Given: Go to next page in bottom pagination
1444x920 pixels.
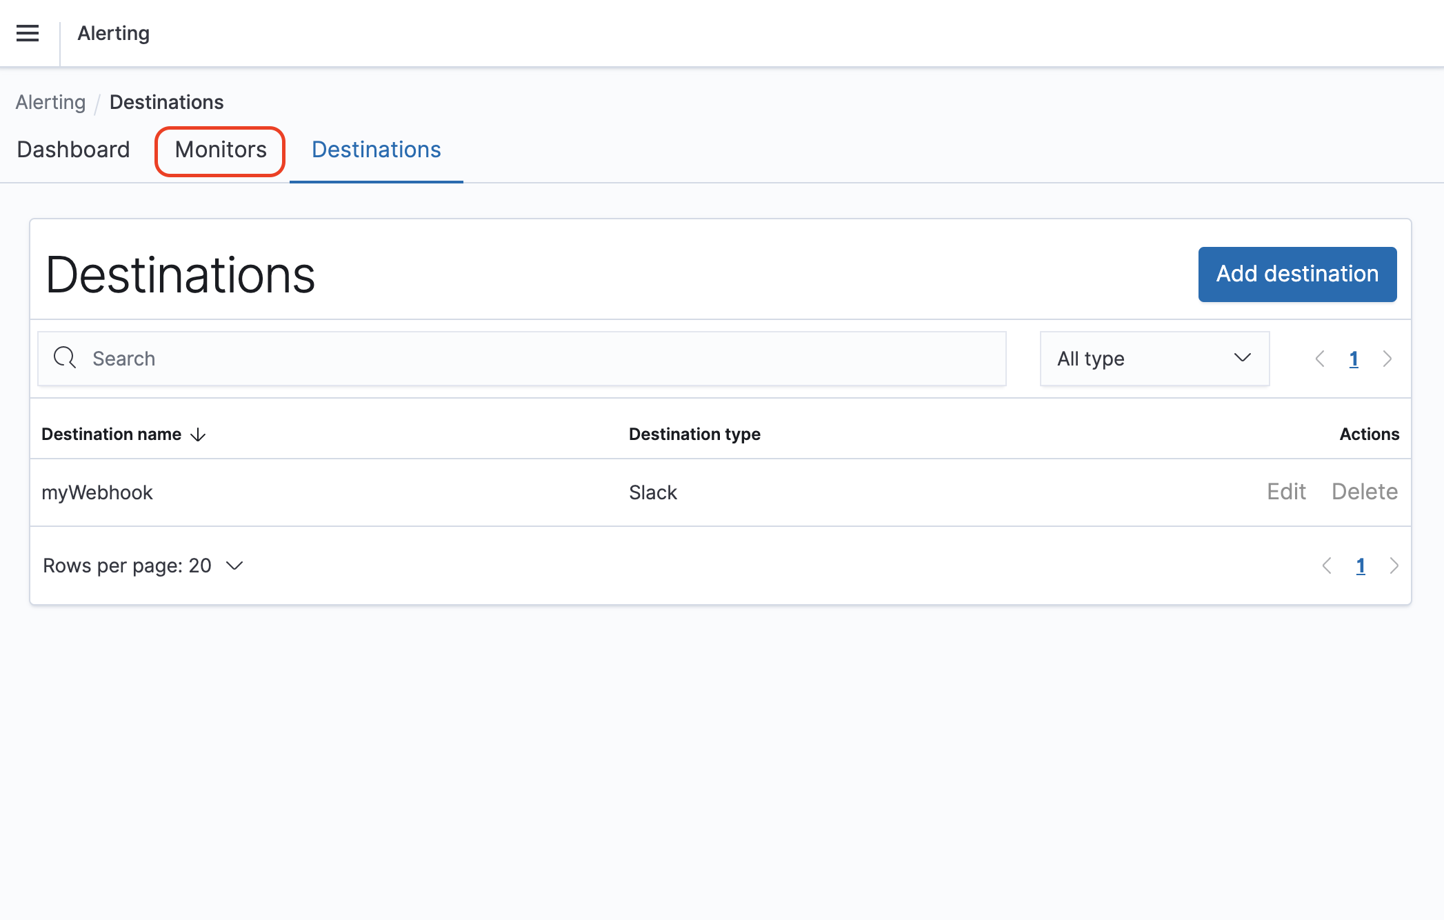Looking at the screenshot, I should (x=1394, y=566).
